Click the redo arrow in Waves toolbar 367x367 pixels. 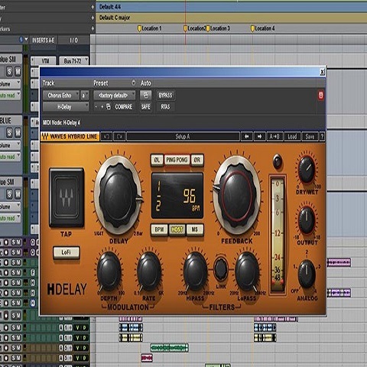coord(119,137)
